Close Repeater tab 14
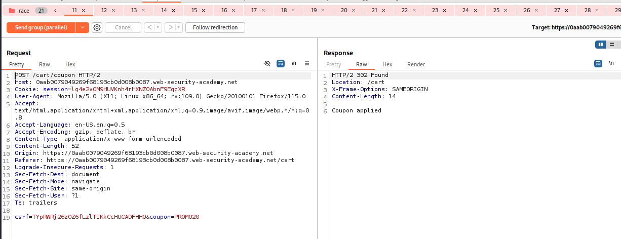Viewport: 621px width, 239px height. [x=173, y=11]
